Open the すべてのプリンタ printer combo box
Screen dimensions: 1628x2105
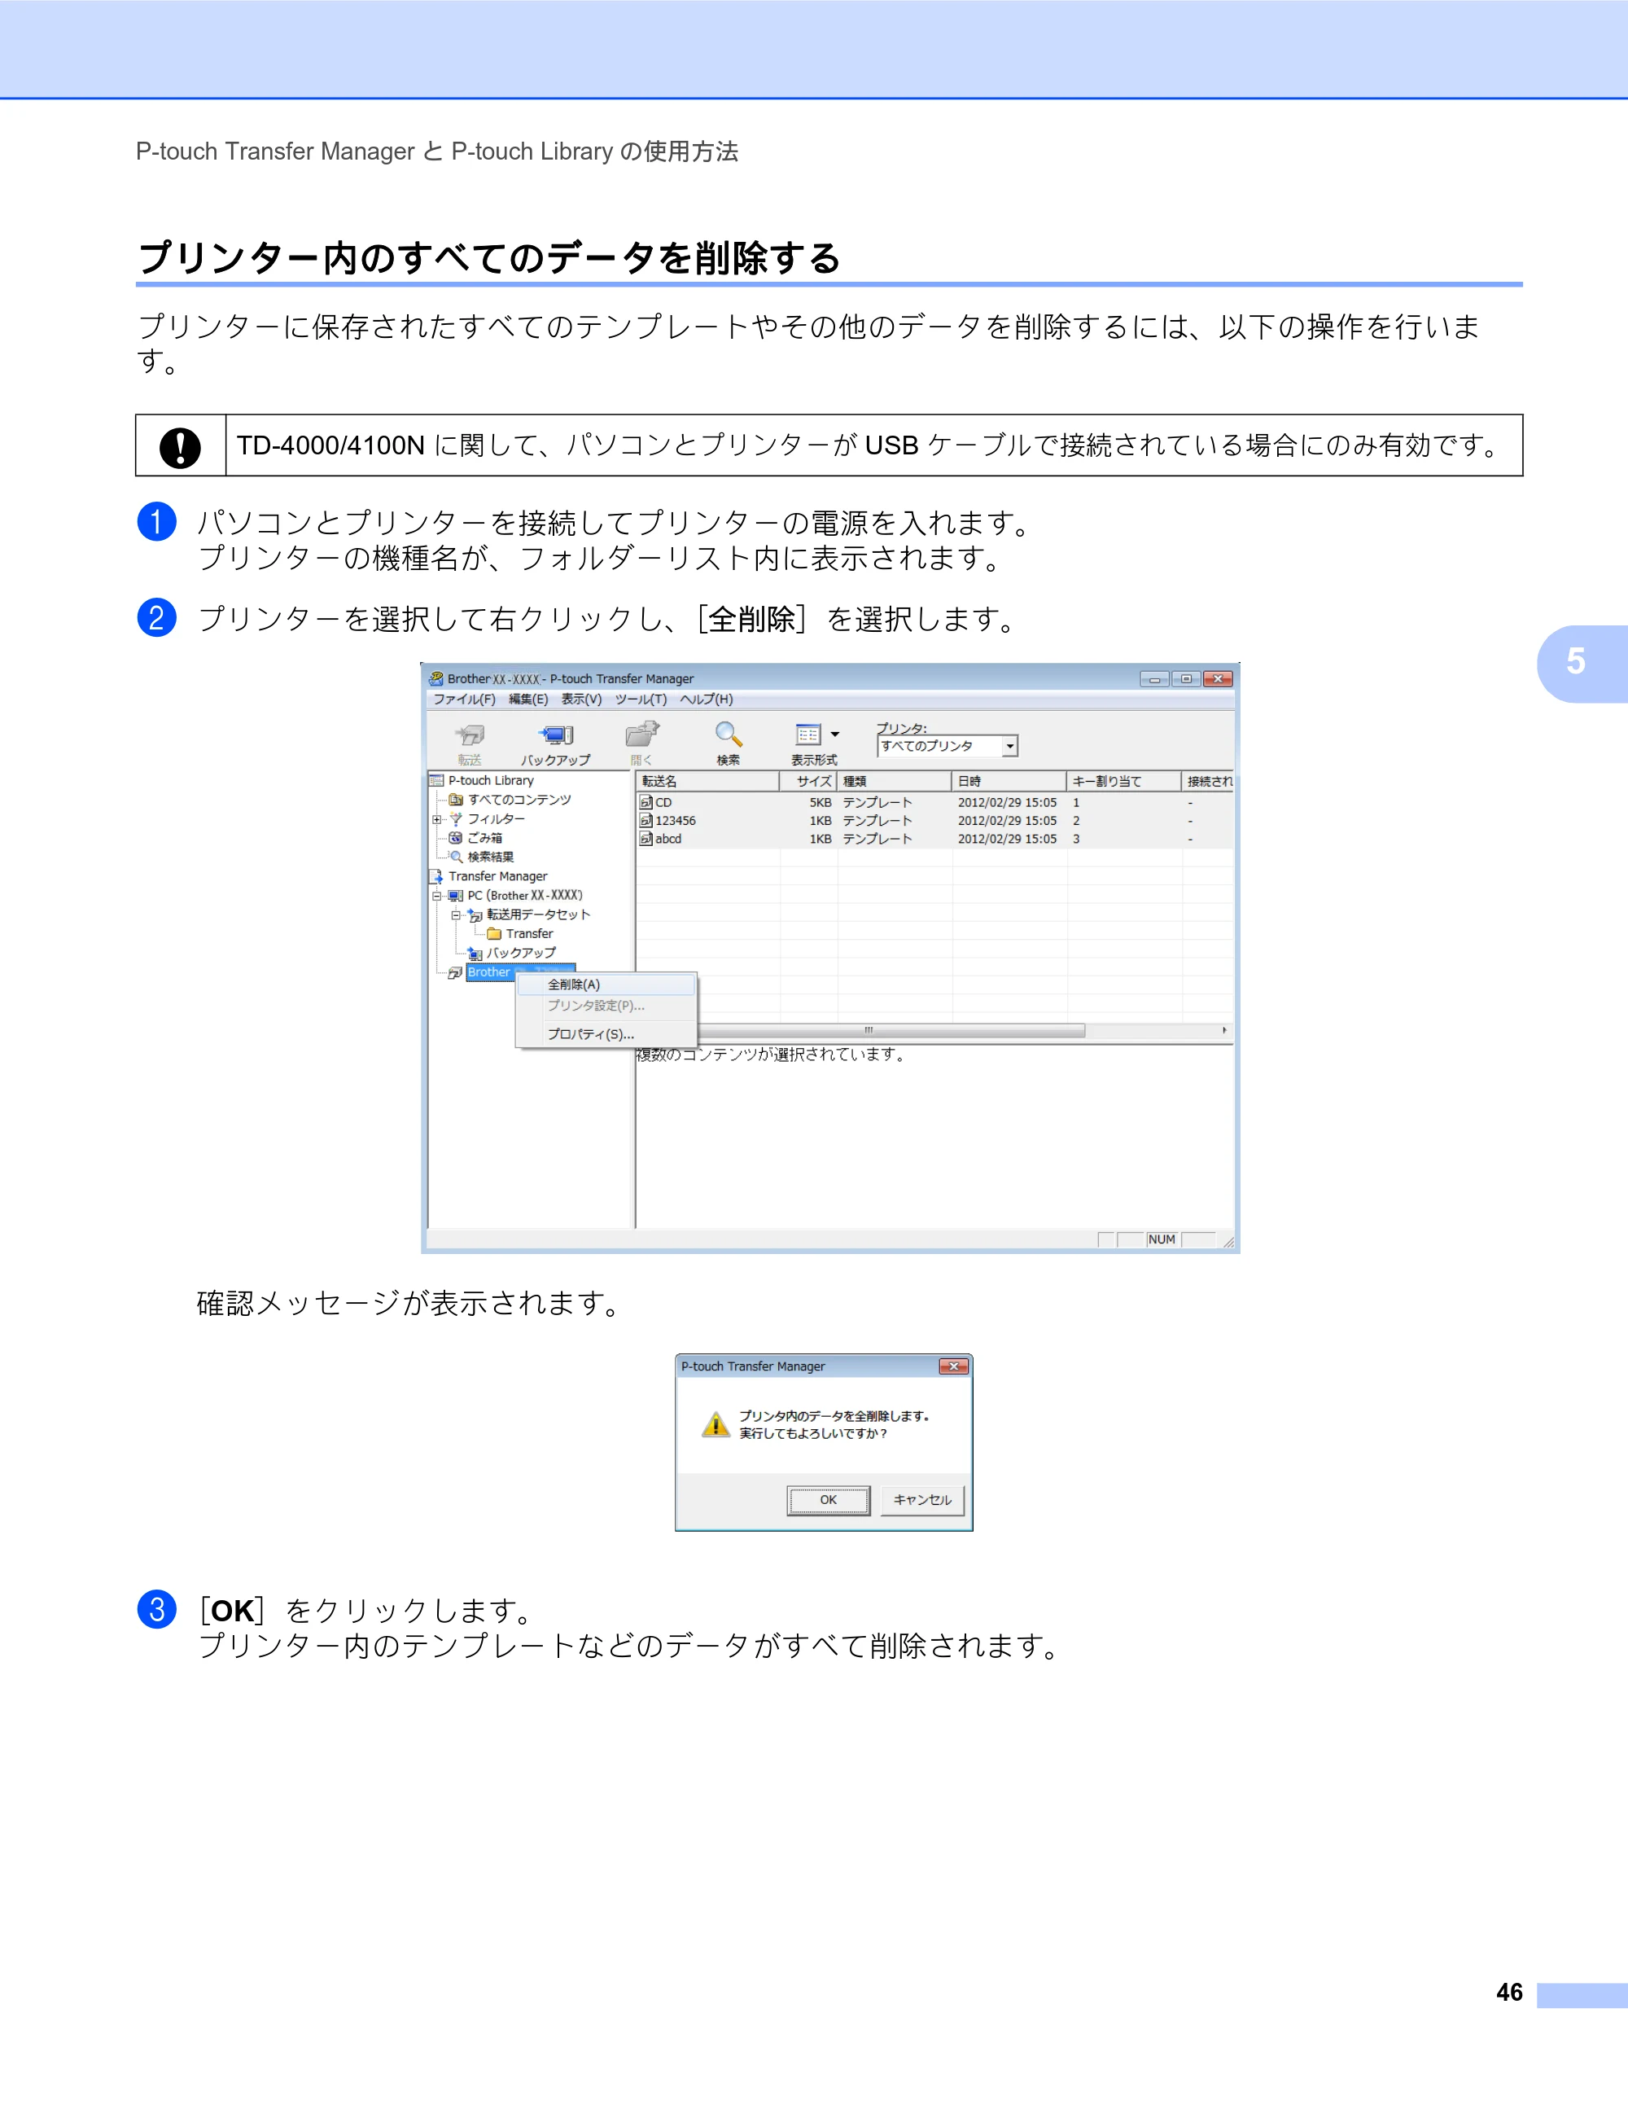(x=947, y=746)
